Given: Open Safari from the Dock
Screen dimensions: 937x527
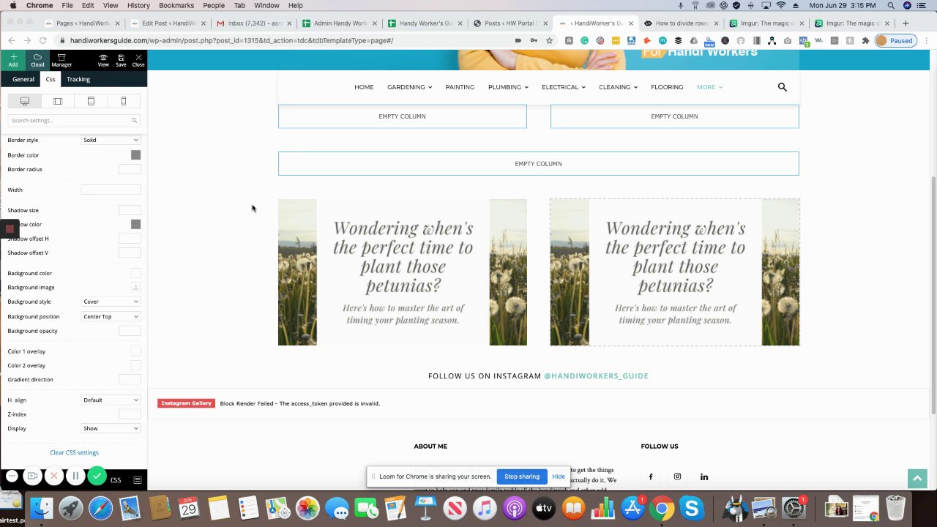Looking at the screenshot, I should [x=101, y=507].
